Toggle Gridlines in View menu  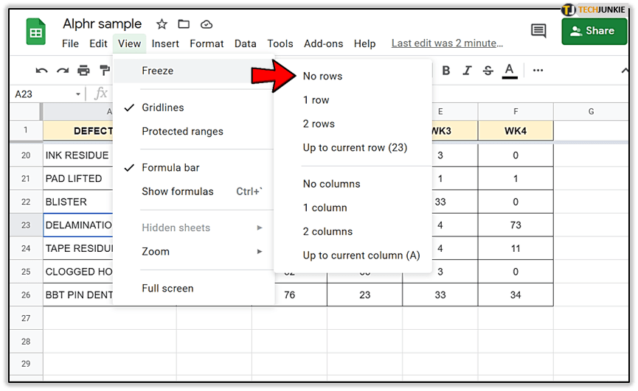pyautogui.click(x=163, y=108)
